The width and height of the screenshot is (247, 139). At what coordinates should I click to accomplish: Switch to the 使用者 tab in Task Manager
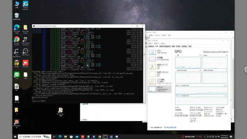[x=178, y=46]
